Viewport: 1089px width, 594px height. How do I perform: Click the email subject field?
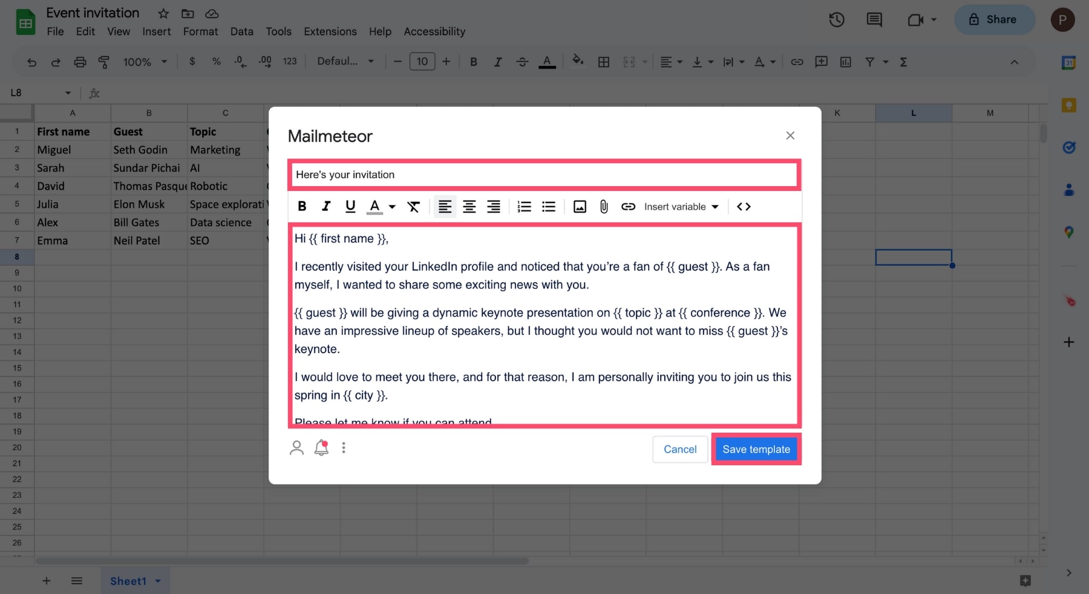pyautogui.click(x=544, y=175)
